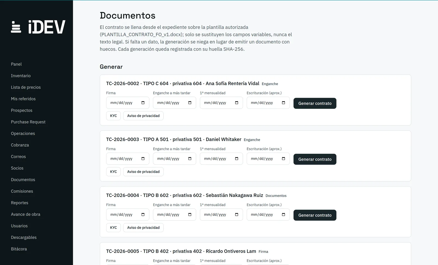Viewport: 438px width, 265px height.
Task: Generate contract for Sebastián Nakagawa Ruiz
Action: click(x=315, y=215)
